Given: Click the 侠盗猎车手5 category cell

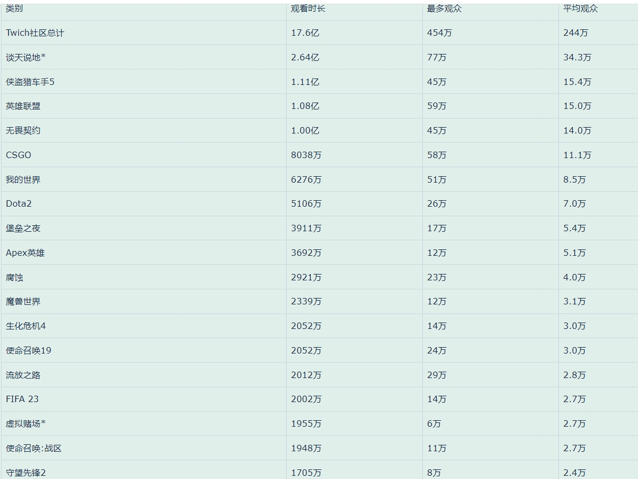Looking at the screenshot, I should (x=30, y=82).
